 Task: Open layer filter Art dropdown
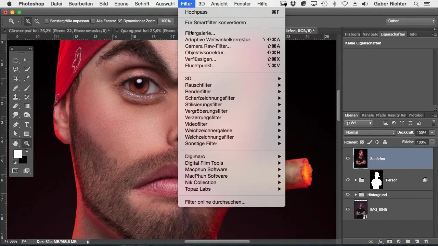pos(358,123)
